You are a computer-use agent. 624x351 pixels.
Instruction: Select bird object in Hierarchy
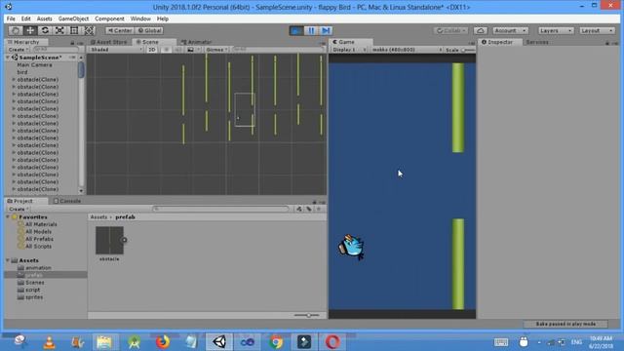[22, 72]
